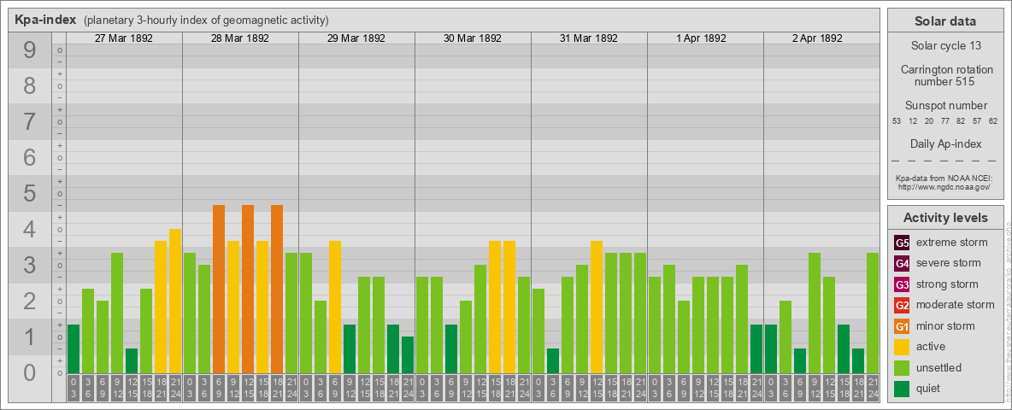Screen dimensions: 1012x410
Task: Click sunspot value 77
Action: pyautogui.click(x=944, y=121)
